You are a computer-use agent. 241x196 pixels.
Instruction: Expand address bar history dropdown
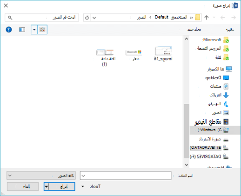tap(94, 18)
